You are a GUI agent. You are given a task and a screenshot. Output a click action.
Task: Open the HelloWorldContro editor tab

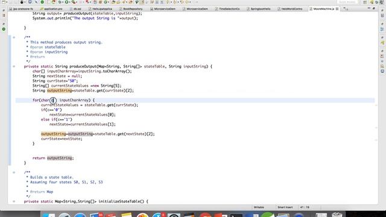click(289, 9)
